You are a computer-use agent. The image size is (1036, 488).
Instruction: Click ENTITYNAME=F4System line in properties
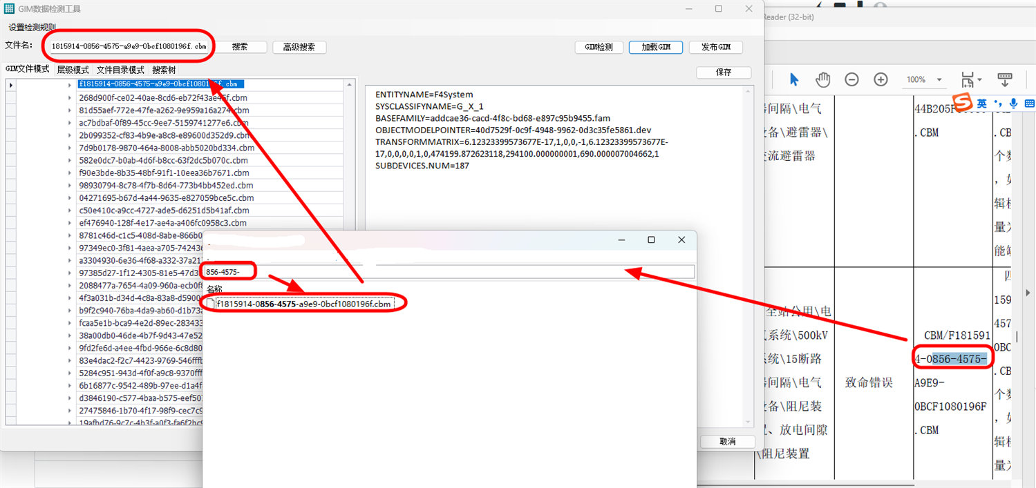[424, 95]
